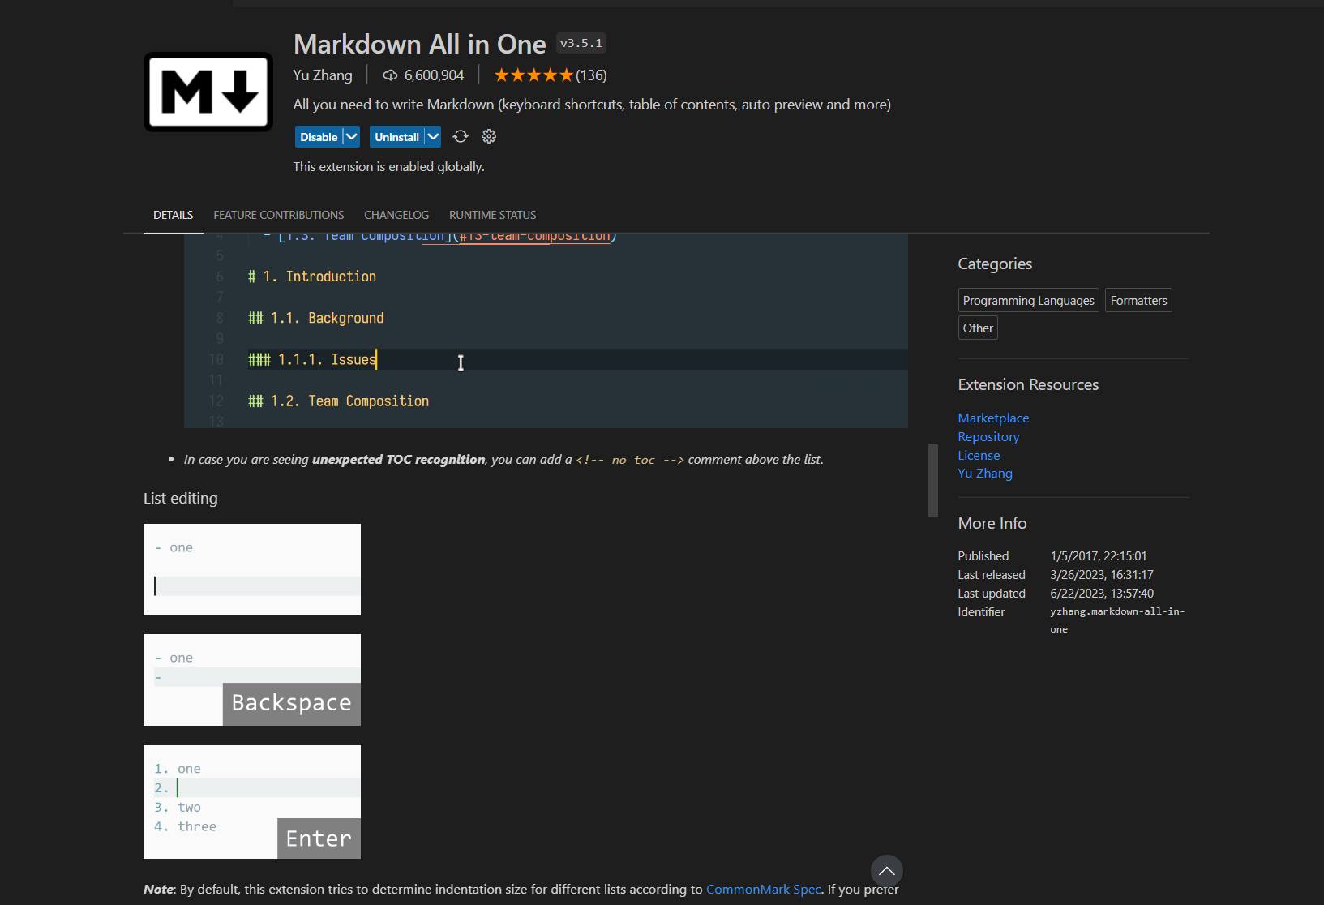Expand the Disable dropdown arrow

351,137
